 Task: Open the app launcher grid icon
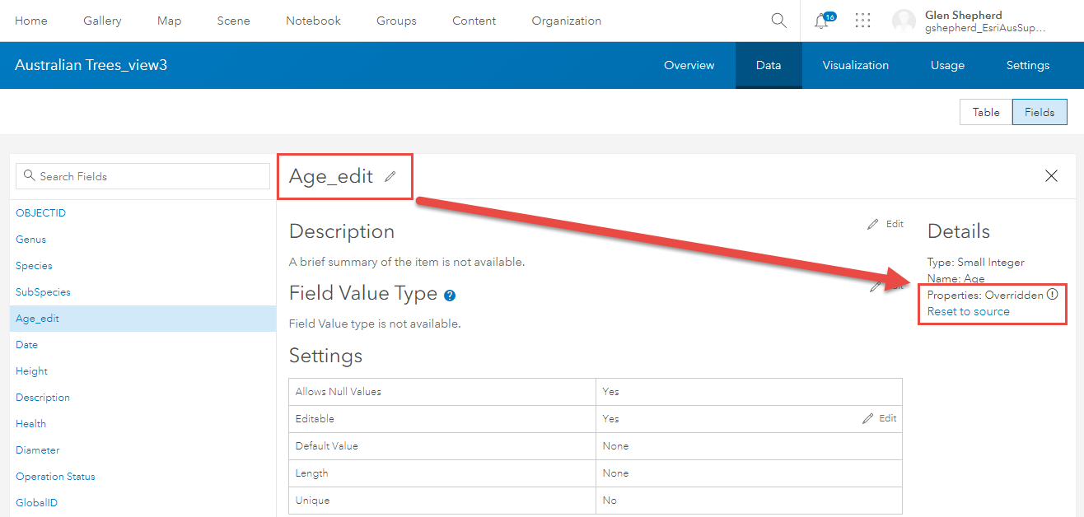862,21
